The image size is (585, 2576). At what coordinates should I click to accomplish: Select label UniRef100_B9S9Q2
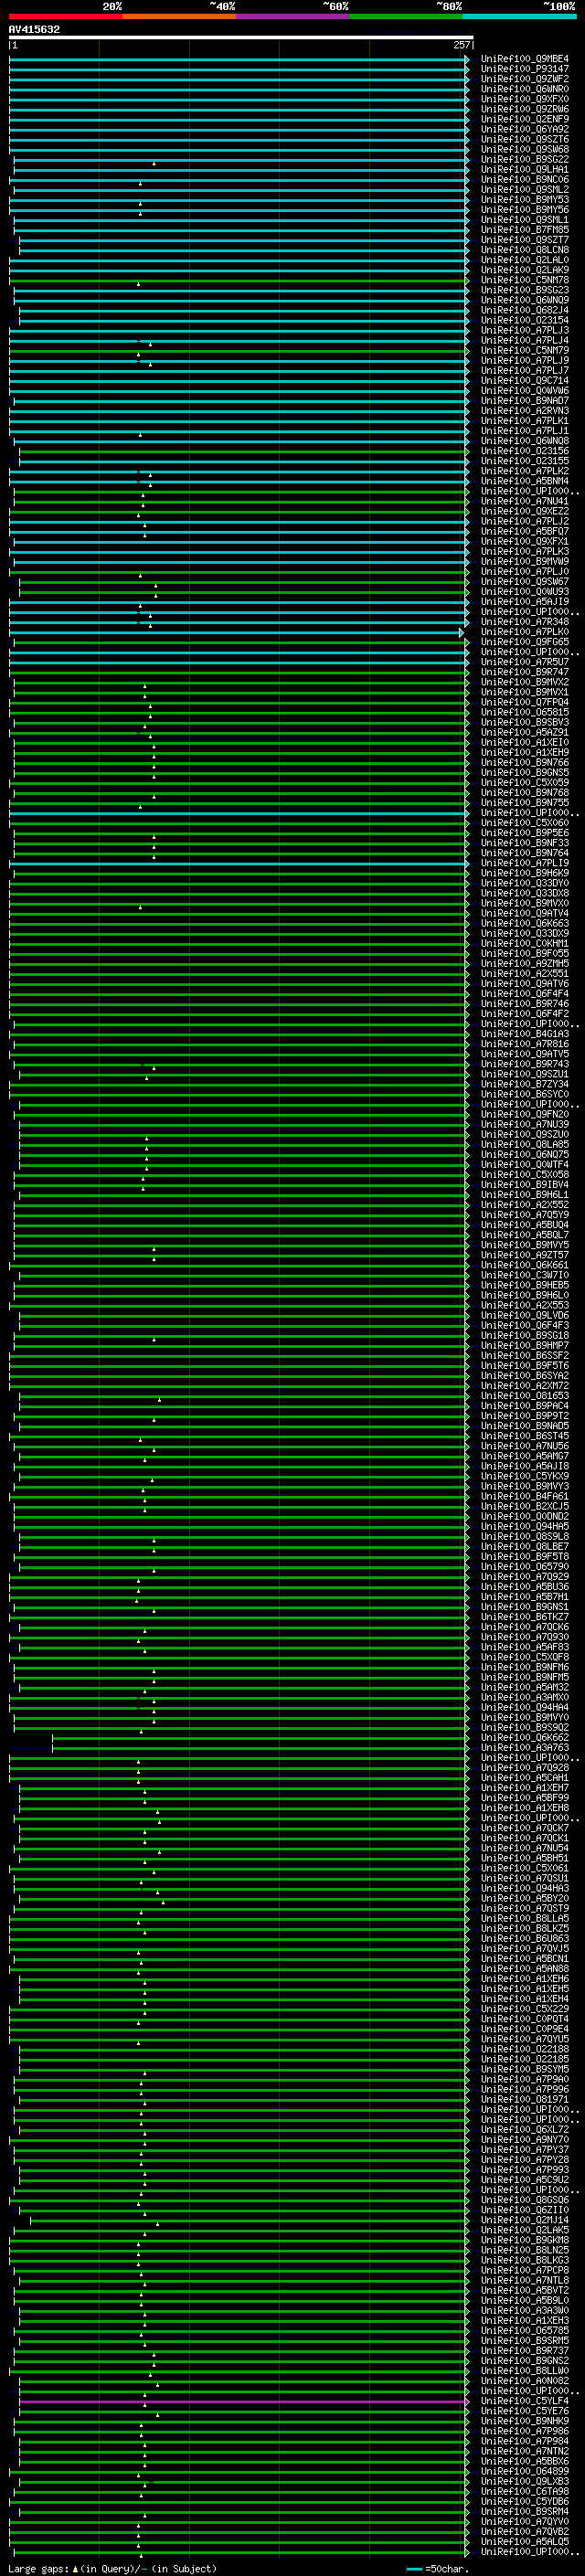tap(524, 1727)
